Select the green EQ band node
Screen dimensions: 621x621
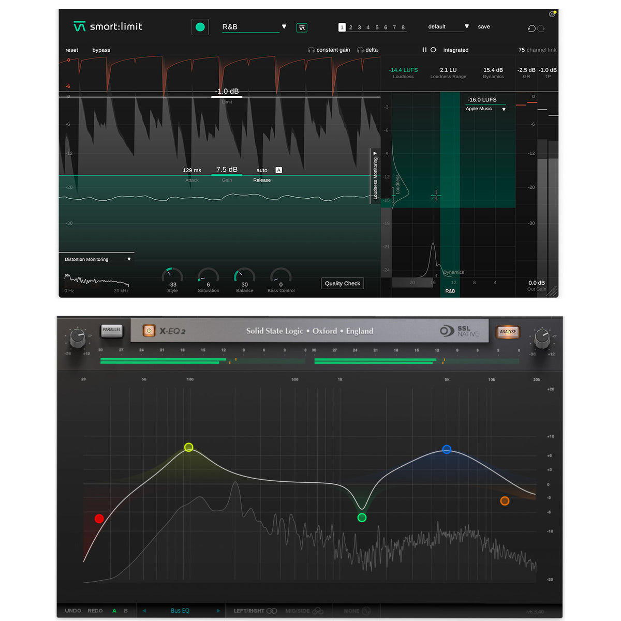362,517
